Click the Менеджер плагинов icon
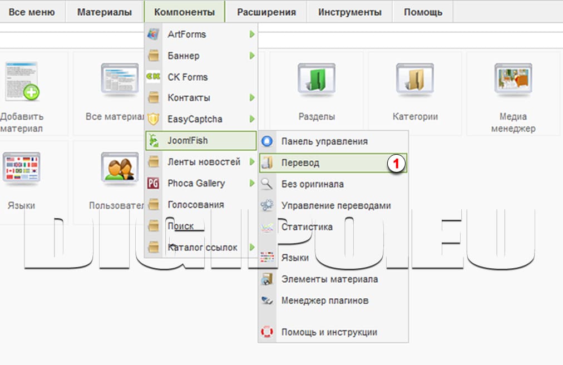Screen dimensions: 563x365 click(x=268, y=300)
